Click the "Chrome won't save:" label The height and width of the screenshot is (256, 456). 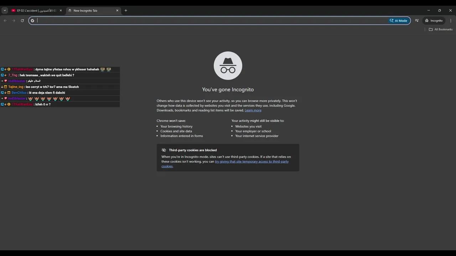point(171,121)
